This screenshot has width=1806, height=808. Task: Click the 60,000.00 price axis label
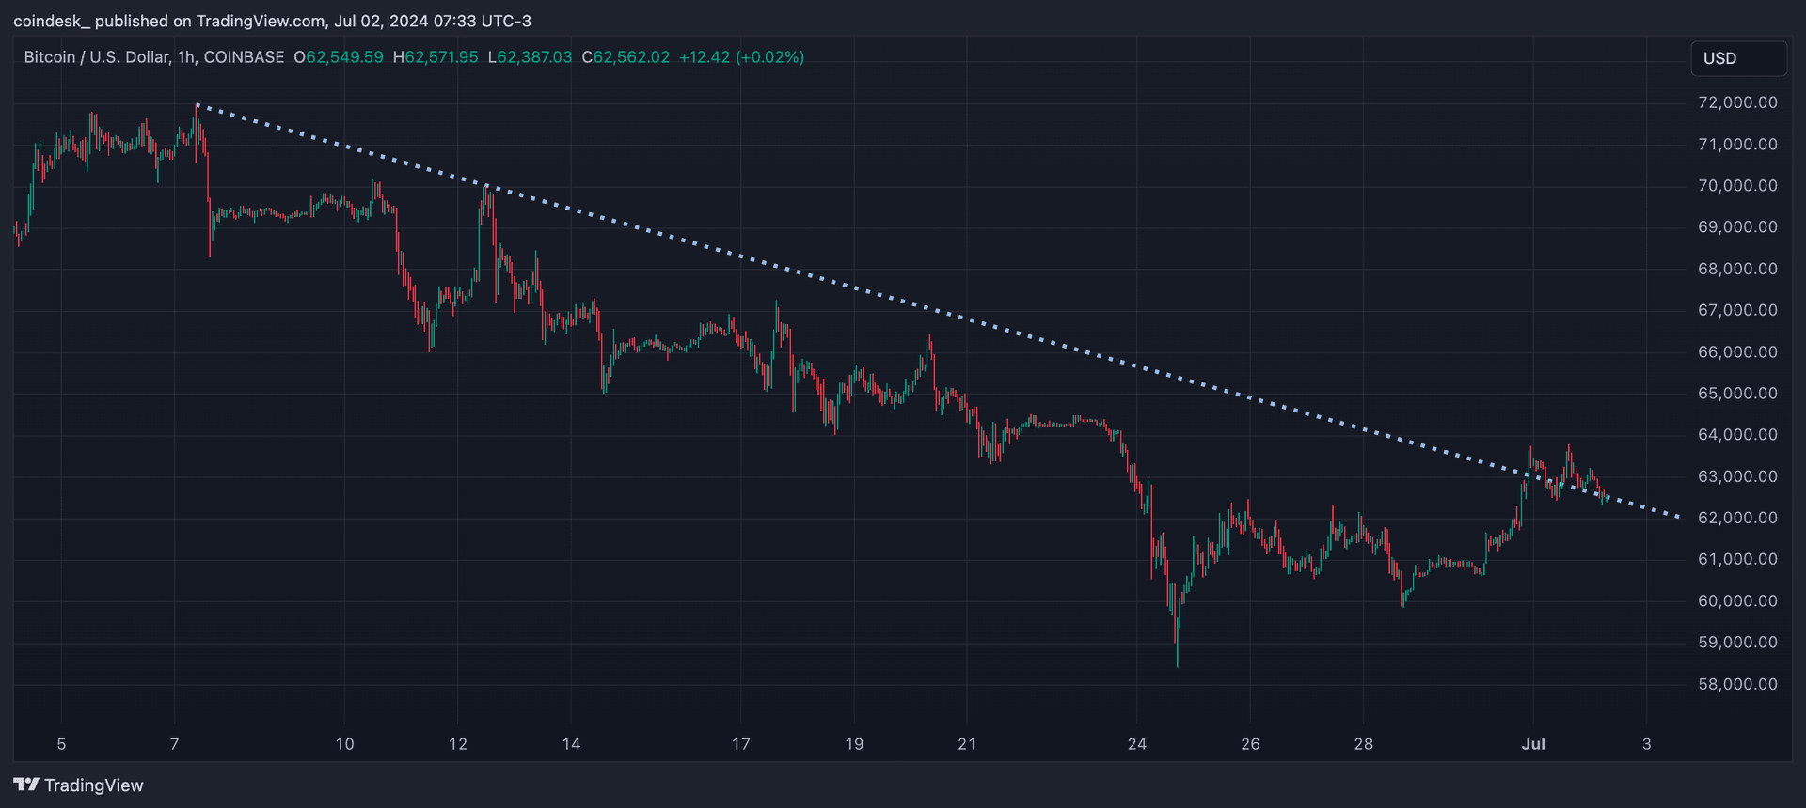click(x=1737, y=600)
